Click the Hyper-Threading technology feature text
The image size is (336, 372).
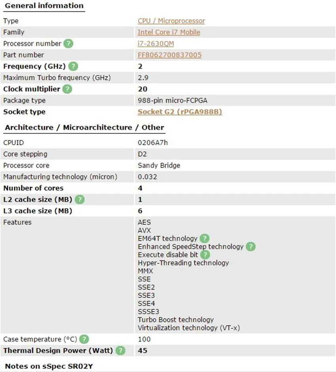pos(183,263)
